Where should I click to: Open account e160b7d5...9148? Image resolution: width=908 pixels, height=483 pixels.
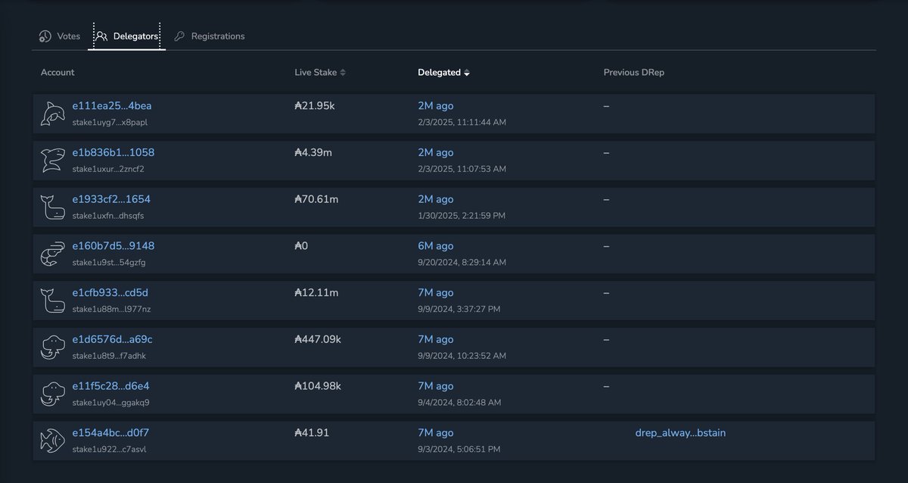click(x=113, y=247)
